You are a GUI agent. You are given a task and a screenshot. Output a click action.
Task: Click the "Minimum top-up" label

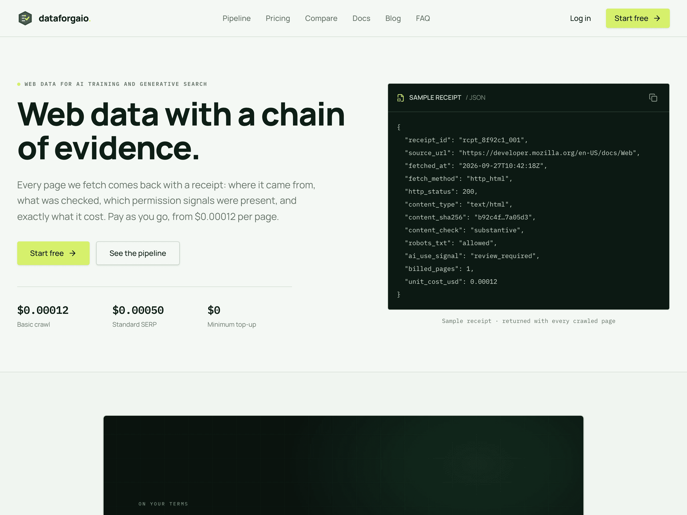[232, 324]
